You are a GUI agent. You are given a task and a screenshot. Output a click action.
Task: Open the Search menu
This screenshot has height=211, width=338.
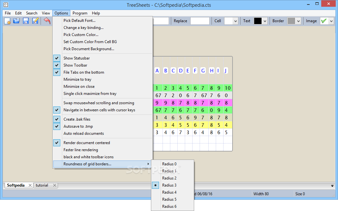click(32, 13)
